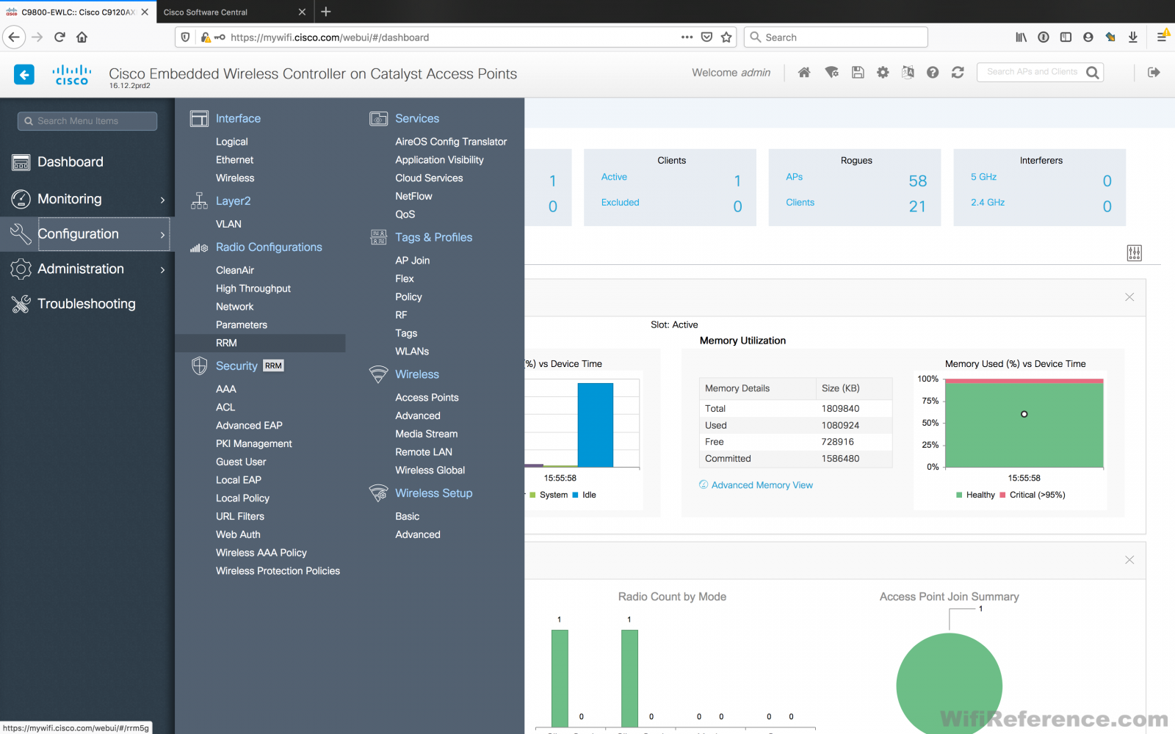Viewport: 1175px width, 734px height.
Task: Click Critical (>95%) legend red swatch
Action: (x=1002, y=495)
